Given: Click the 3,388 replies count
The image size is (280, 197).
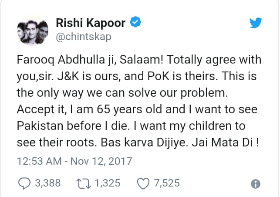Looking at the screenshot, I should (48, 183).
